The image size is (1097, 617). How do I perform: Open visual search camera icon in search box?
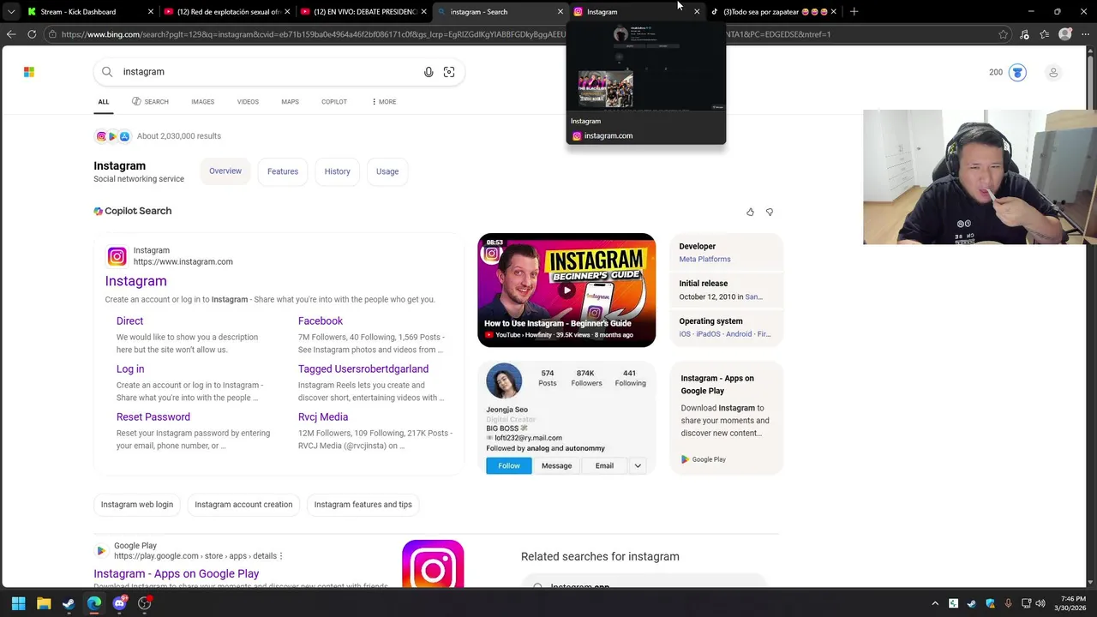pos(449,72)
